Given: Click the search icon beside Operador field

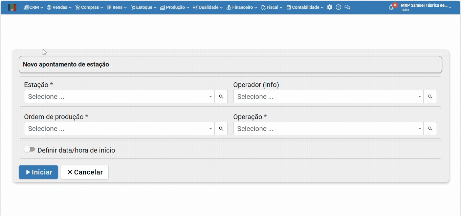Looking at the screenshot, I should [430, 97].
